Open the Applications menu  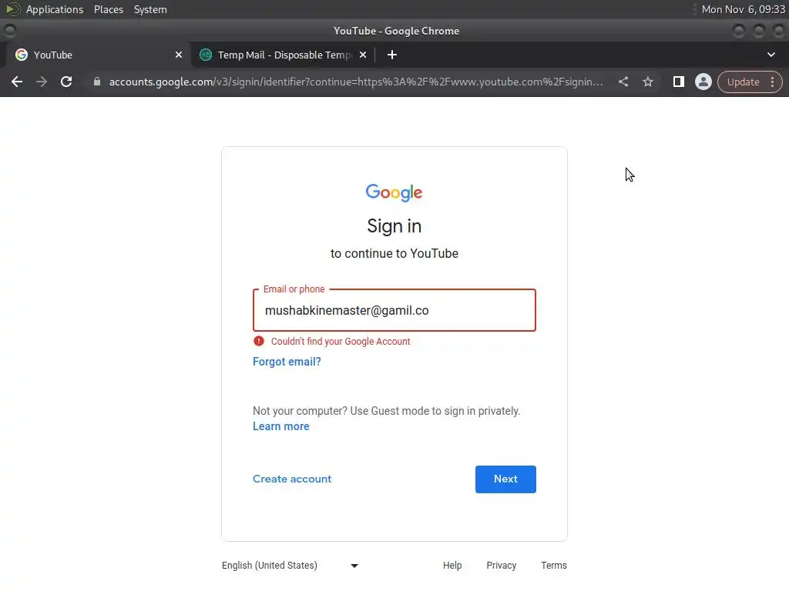click(55, 9)
